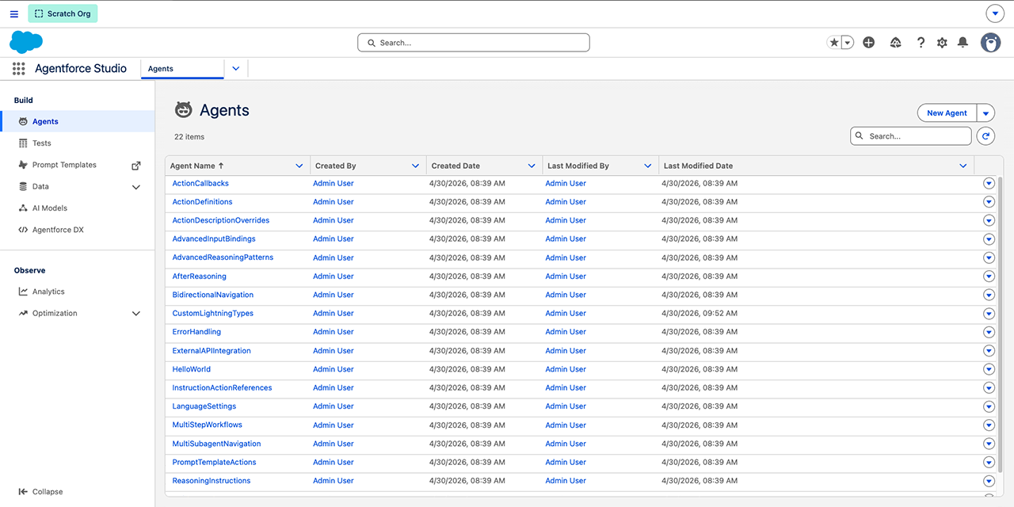This screenshot has height=507, width=1014.
Task: Open the dropdown next to New Agent
Action: 985,113
